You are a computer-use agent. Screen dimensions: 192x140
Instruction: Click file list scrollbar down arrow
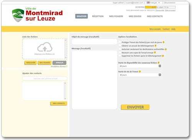66,57
